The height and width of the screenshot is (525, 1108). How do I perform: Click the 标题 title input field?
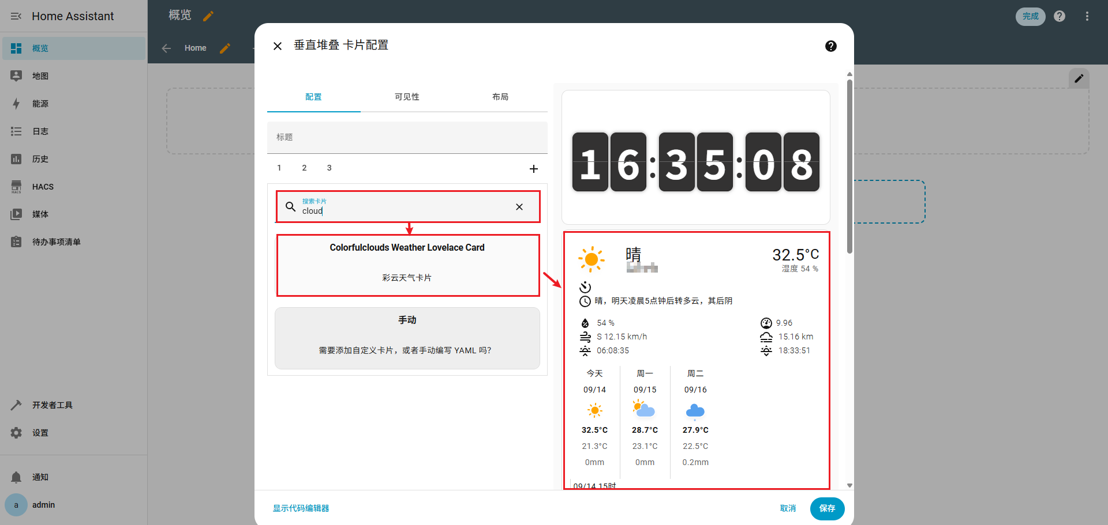tap(407, 137)
